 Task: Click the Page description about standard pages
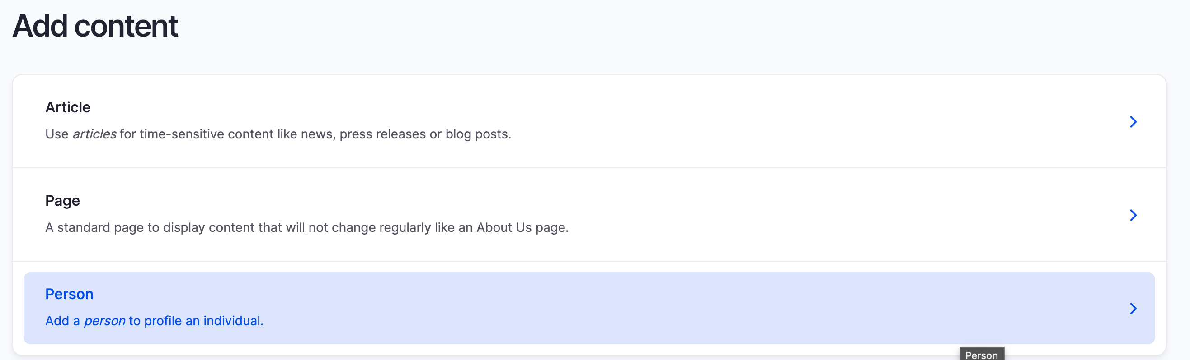coord(307,228)
